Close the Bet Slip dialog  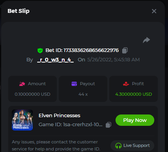154,11
